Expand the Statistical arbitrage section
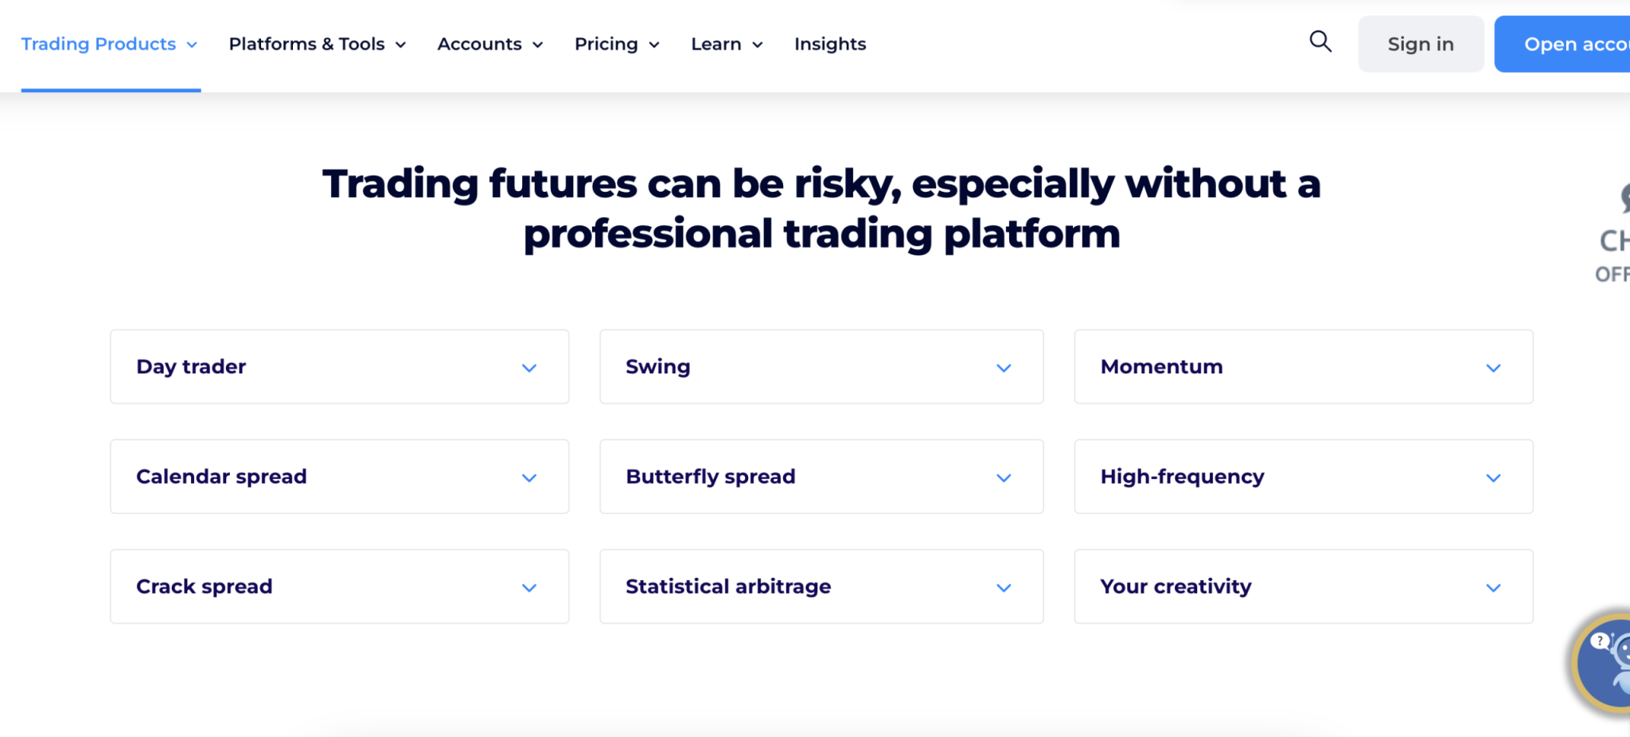 pos(821,587)
